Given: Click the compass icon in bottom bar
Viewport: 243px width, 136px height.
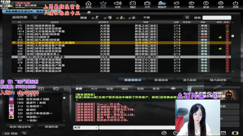Looking at the screenshot, I should point(164,133).
